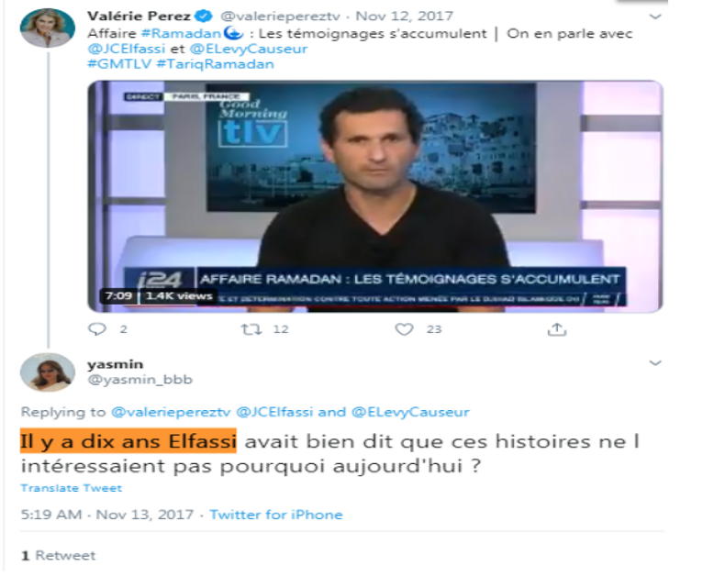Click Valérie Perez verified badge

tap(204, 17)
